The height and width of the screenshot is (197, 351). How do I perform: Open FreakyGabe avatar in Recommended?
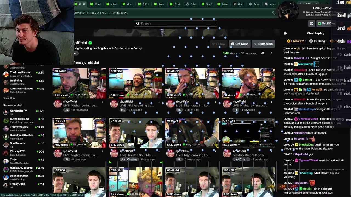6,186
